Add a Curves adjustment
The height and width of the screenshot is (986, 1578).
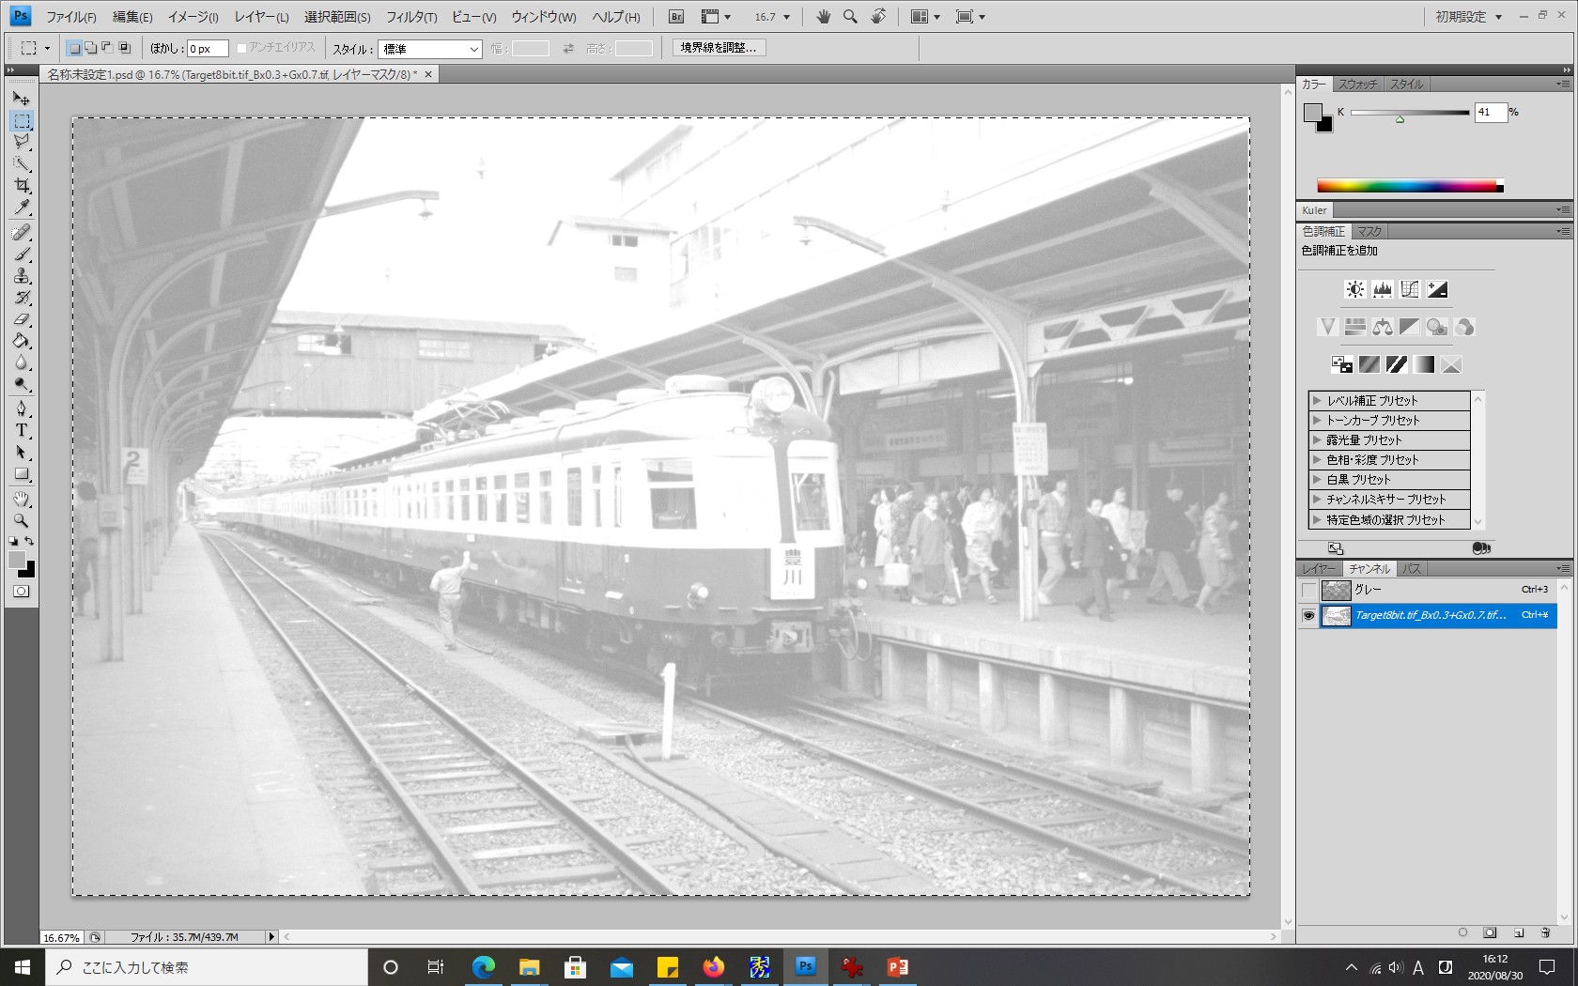click(1409, 289)
